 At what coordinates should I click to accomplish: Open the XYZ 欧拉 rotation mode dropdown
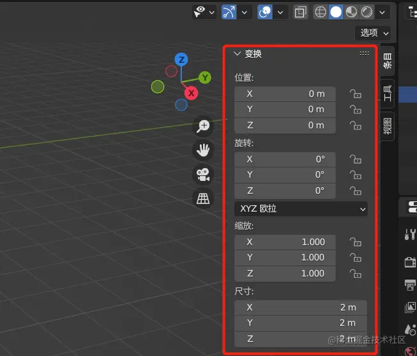[x=301, y=208]
